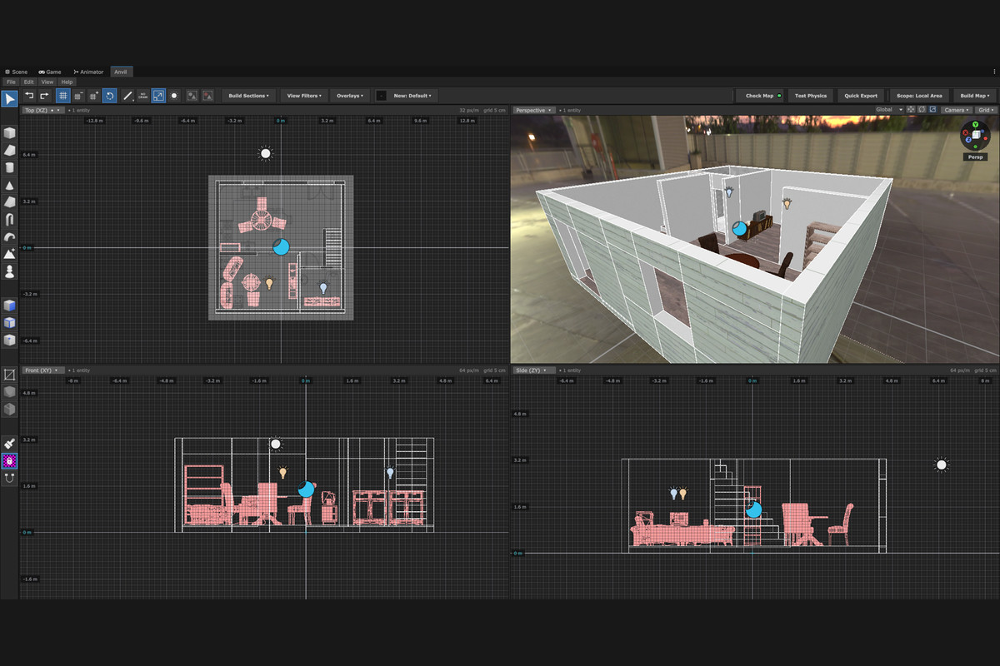
Task: Create a box primitive from the left toolbar
Action: point(9,133)
